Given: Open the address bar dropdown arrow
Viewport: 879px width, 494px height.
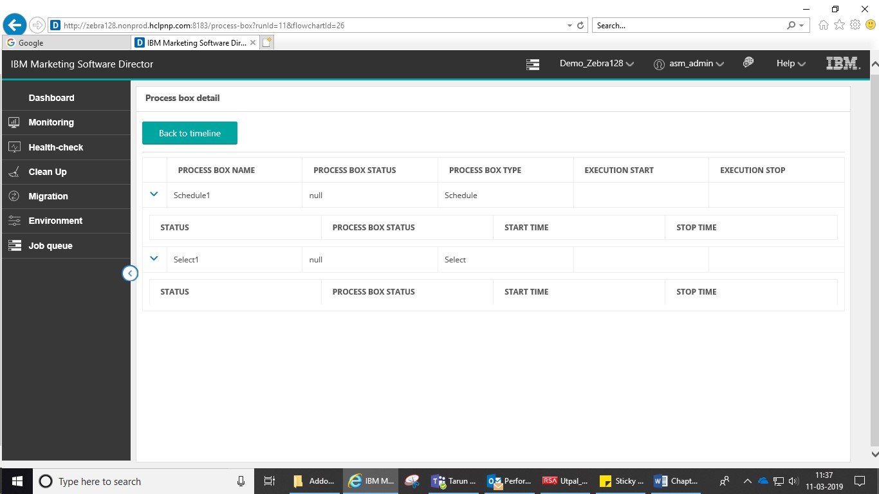Looking at the screenshot, I should tap(569, 26).
